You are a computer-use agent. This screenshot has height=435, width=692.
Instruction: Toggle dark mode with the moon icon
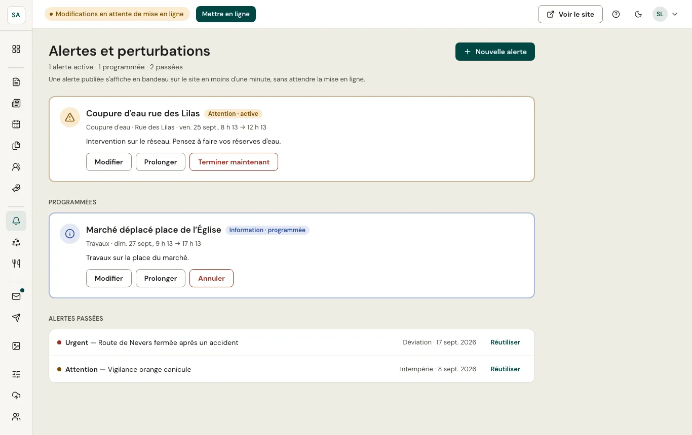638,14
